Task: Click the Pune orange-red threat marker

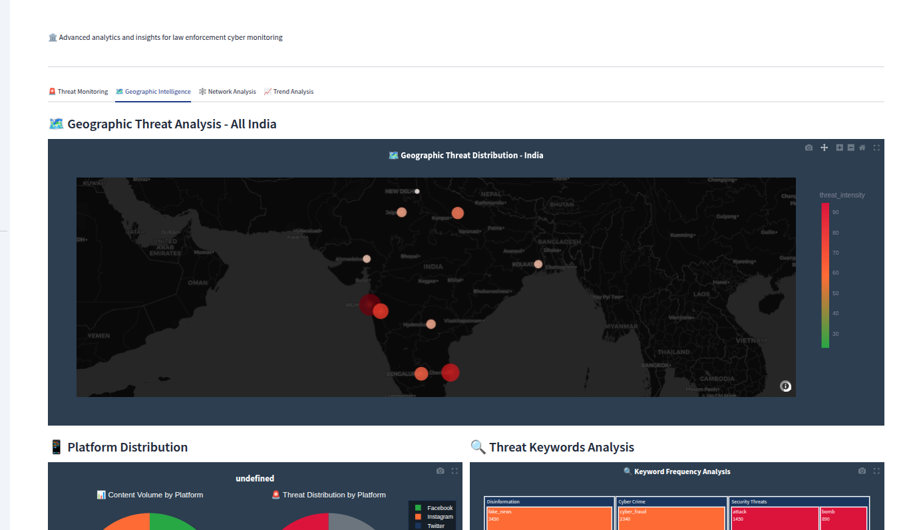Action: pyautogui.click(x=381, y=311)
